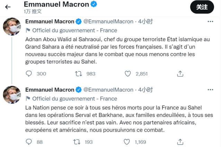222x147 pixels.
Task: Retweet the first tweet with 983 retweets
Action: (x=79, y=74)
